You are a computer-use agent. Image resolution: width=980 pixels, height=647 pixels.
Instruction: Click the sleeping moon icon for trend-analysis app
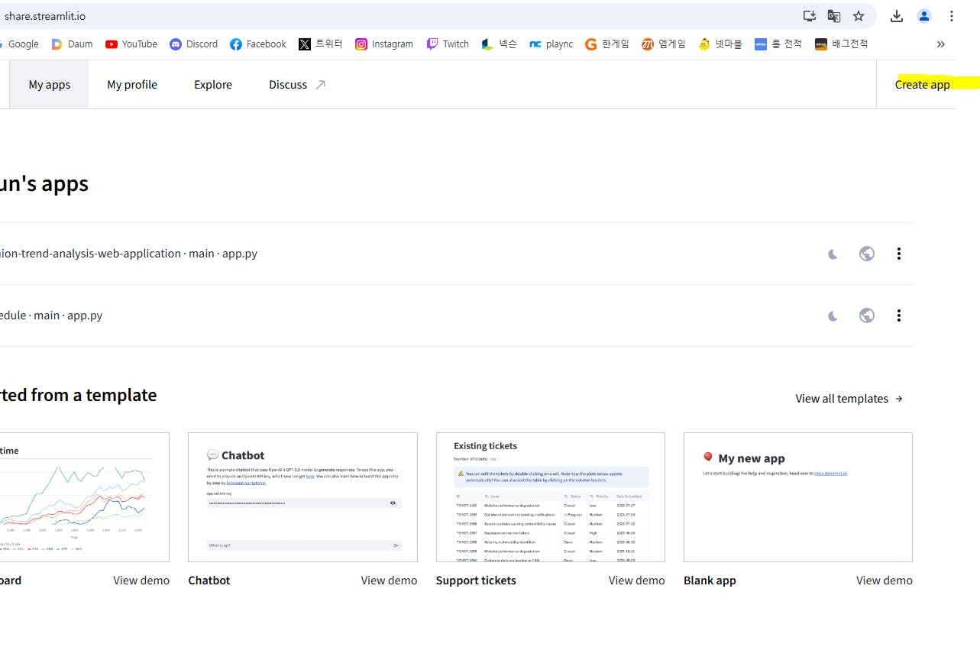[x=833, y=254]
